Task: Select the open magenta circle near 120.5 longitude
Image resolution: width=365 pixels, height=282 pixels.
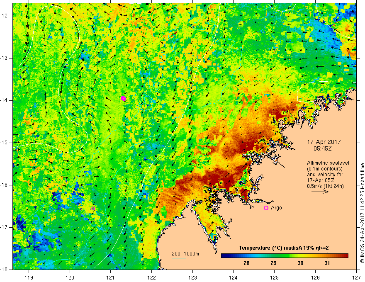Action: coord(93,208)
